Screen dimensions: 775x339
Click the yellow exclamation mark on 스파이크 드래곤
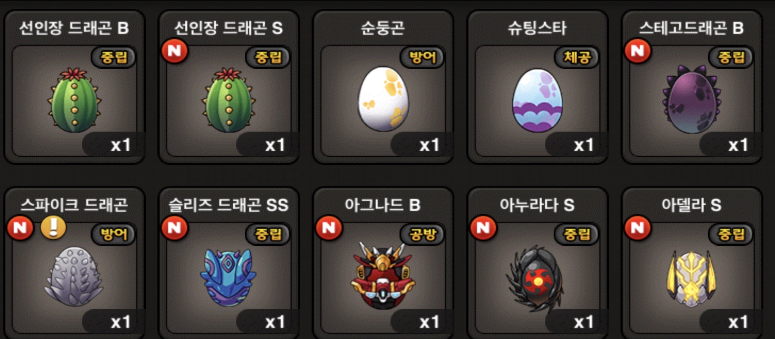pyautogui.click(x=54, y=227)
